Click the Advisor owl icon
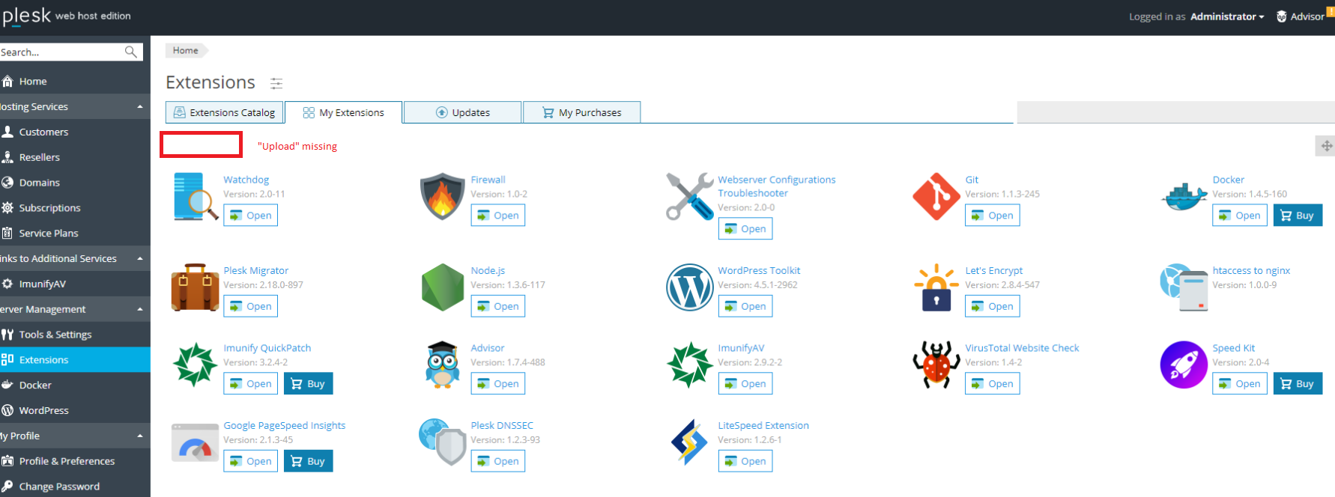The image size is (1335, 497). 442,365
